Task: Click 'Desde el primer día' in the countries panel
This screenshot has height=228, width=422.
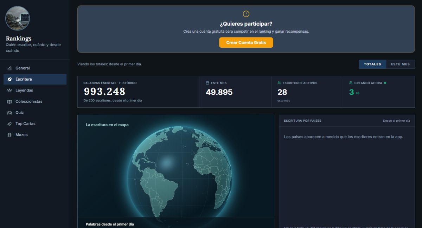Action: click(x=396, y=121)
